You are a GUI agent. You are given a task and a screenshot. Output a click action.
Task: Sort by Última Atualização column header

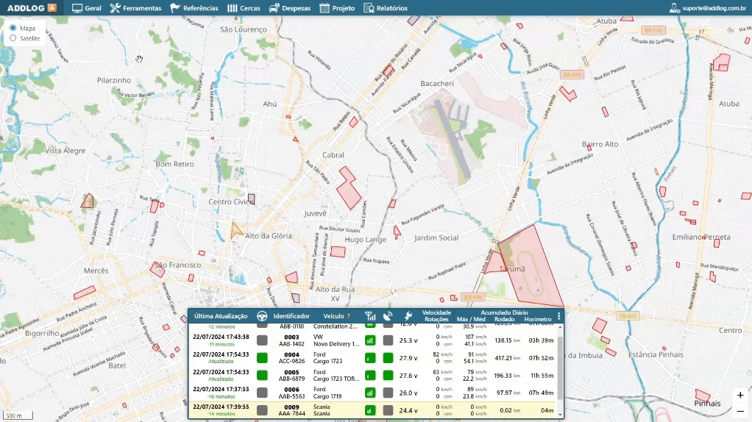[221, 316]
